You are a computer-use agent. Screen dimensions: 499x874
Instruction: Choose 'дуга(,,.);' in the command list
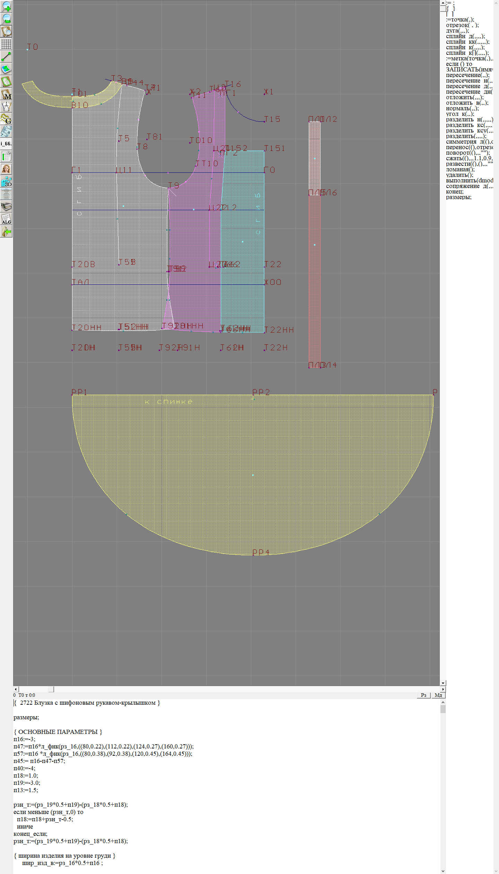(457, 31)
